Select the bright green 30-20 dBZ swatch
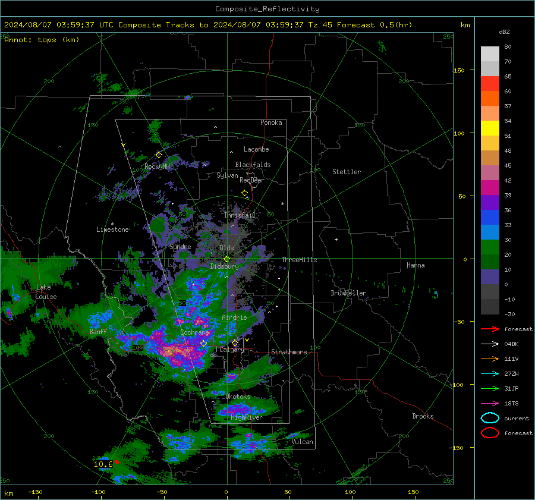This screenshot has height=500, width=535. click(x=490, y=247)
